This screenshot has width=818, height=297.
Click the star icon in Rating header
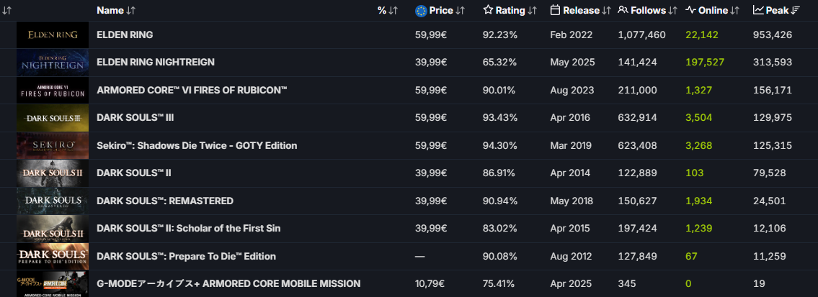[x=488, y=10]
